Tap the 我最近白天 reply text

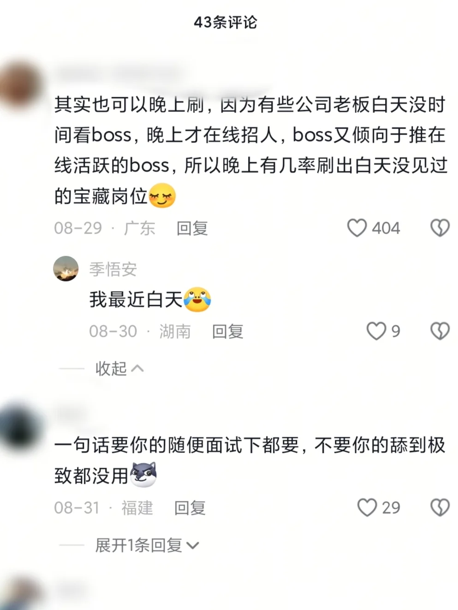click(x=150, y=299)
